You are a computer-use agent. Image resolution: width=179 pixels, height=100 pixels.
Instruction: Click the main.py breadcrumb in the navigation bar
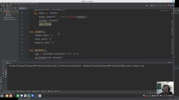click(x=9, y=6)
